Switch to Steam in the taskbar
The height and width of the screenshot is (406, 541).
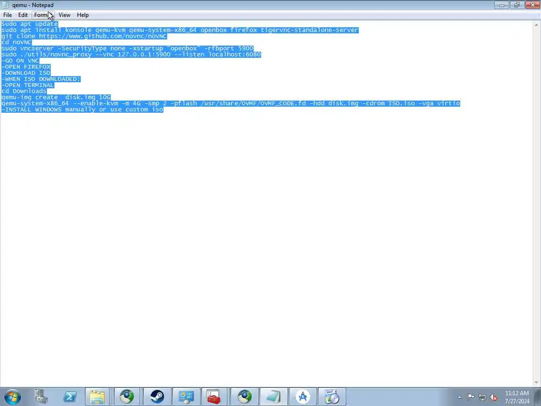click(x=157, y=397)
